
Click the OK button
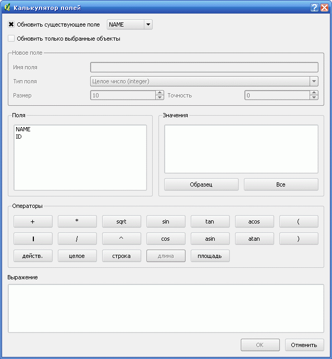(x=260, y=345)
